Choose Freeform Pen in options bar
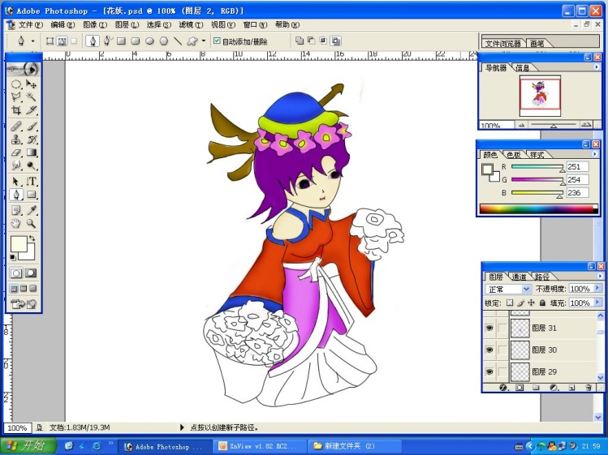608x455 pixels. pyautogui.click(x=107, y=41)
